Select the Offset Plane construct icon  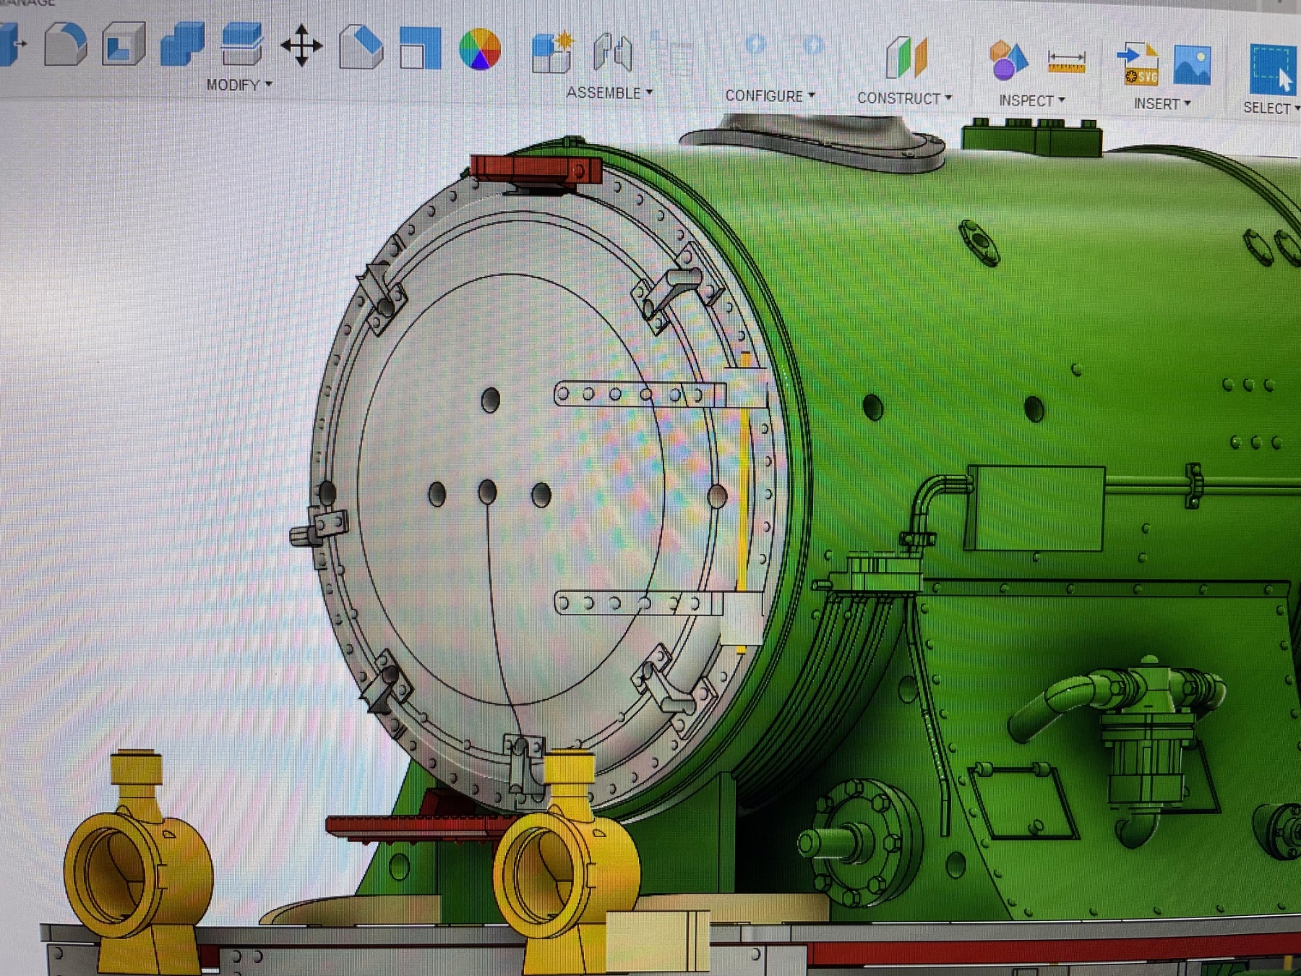pyautogui.click(x=906, y=58)
